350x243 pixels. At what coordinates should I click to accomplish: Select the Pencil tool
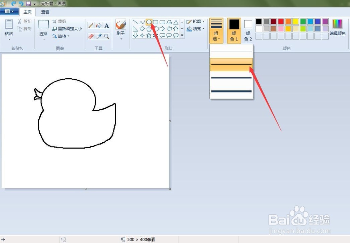[91, 26]
